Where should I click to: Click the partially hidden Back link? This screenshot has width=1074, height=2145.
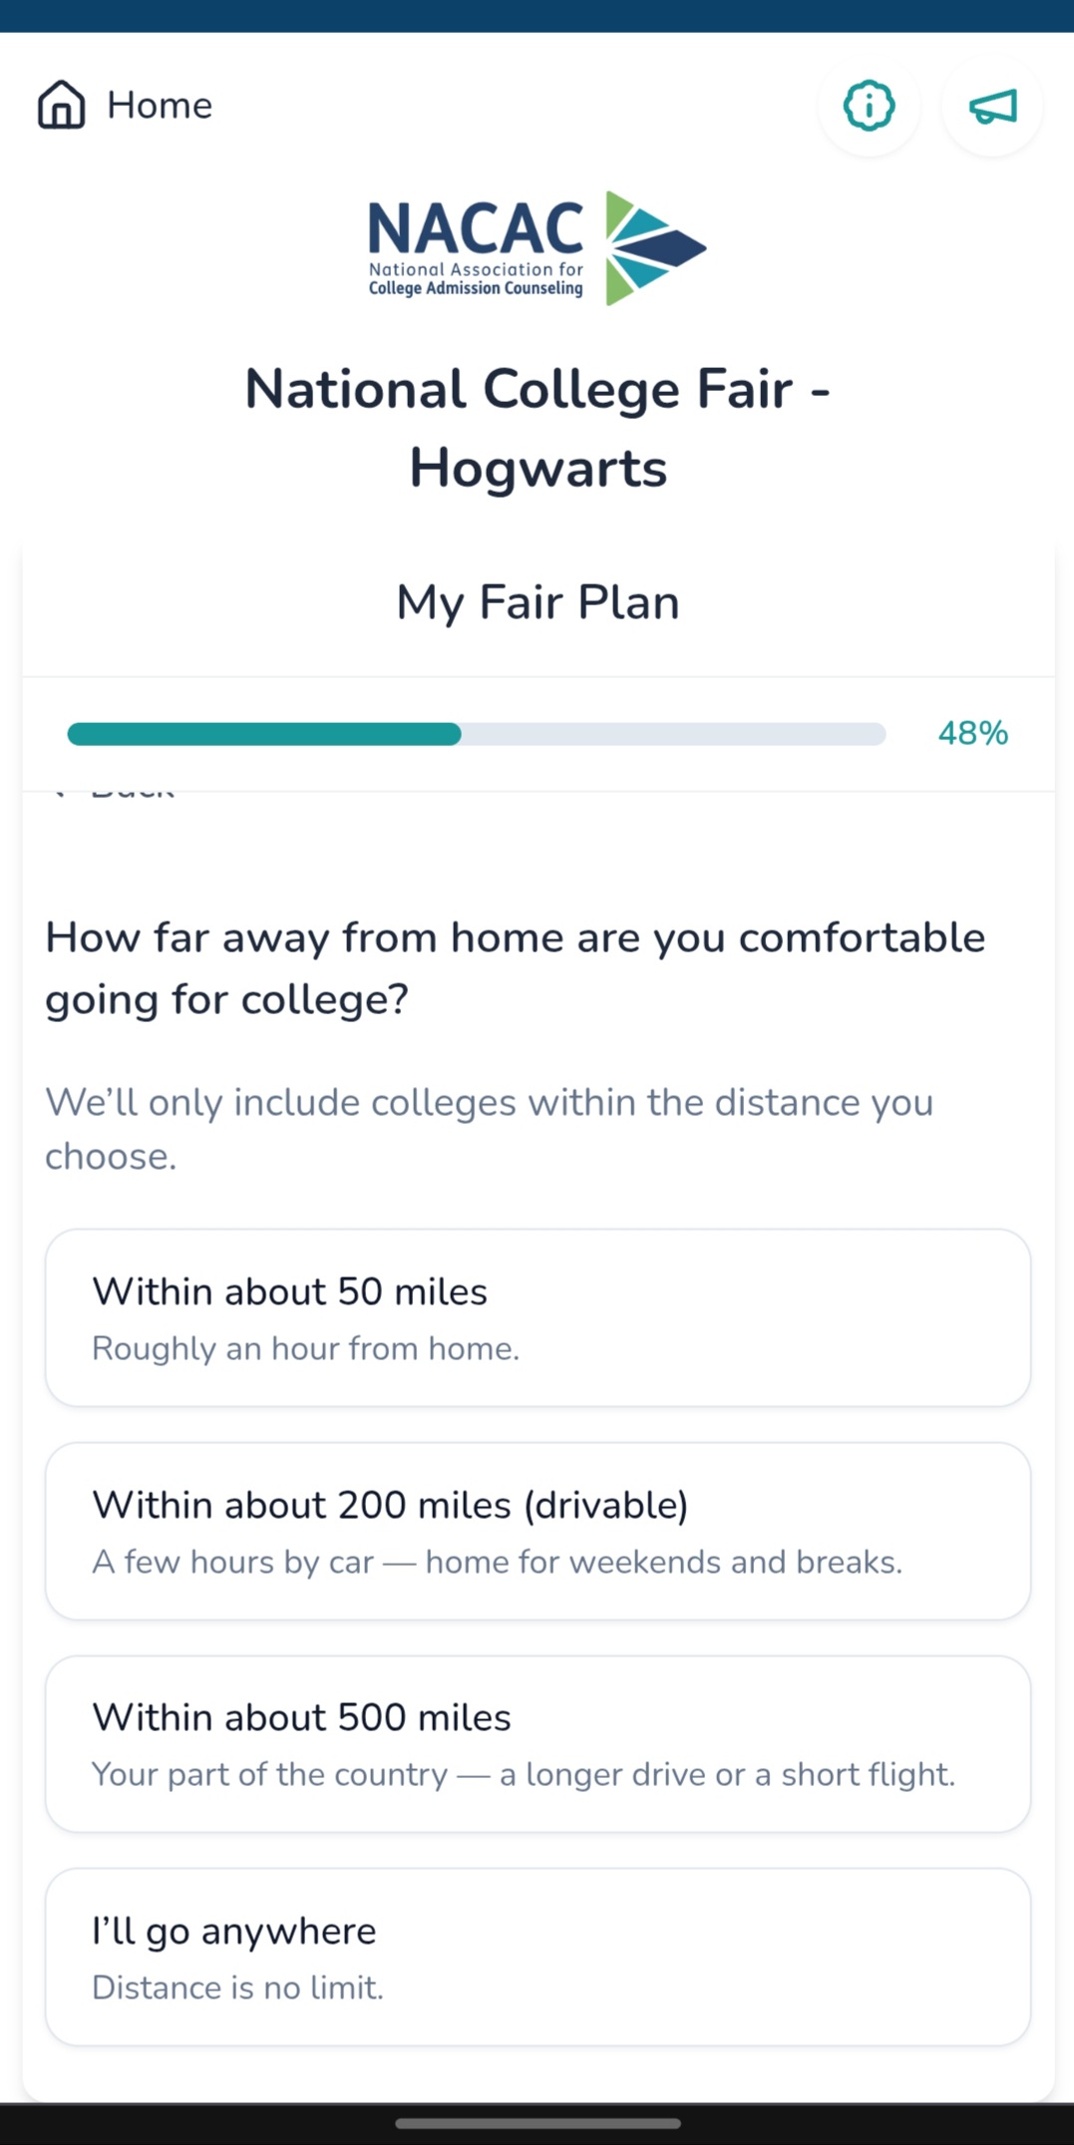[113, 794]
